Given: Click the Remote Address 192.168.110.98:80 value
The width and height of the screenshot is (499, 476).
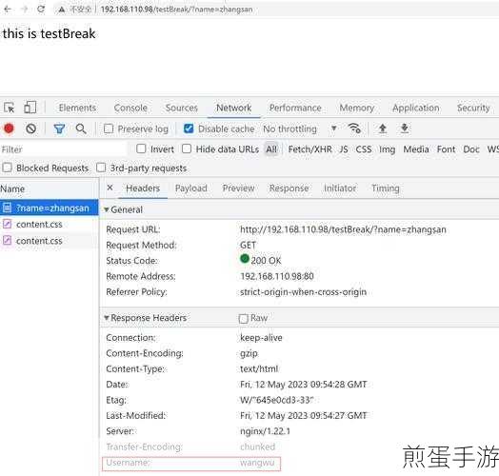Looking at the screenshot, I should [277, 276].
